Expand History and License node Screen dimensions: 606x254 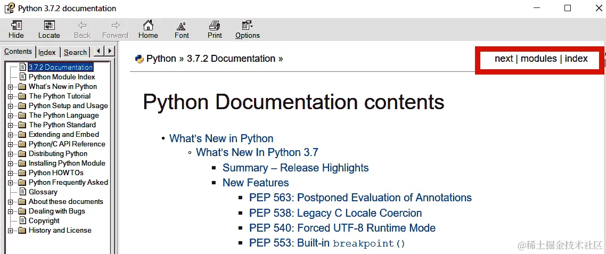(11, 231)
